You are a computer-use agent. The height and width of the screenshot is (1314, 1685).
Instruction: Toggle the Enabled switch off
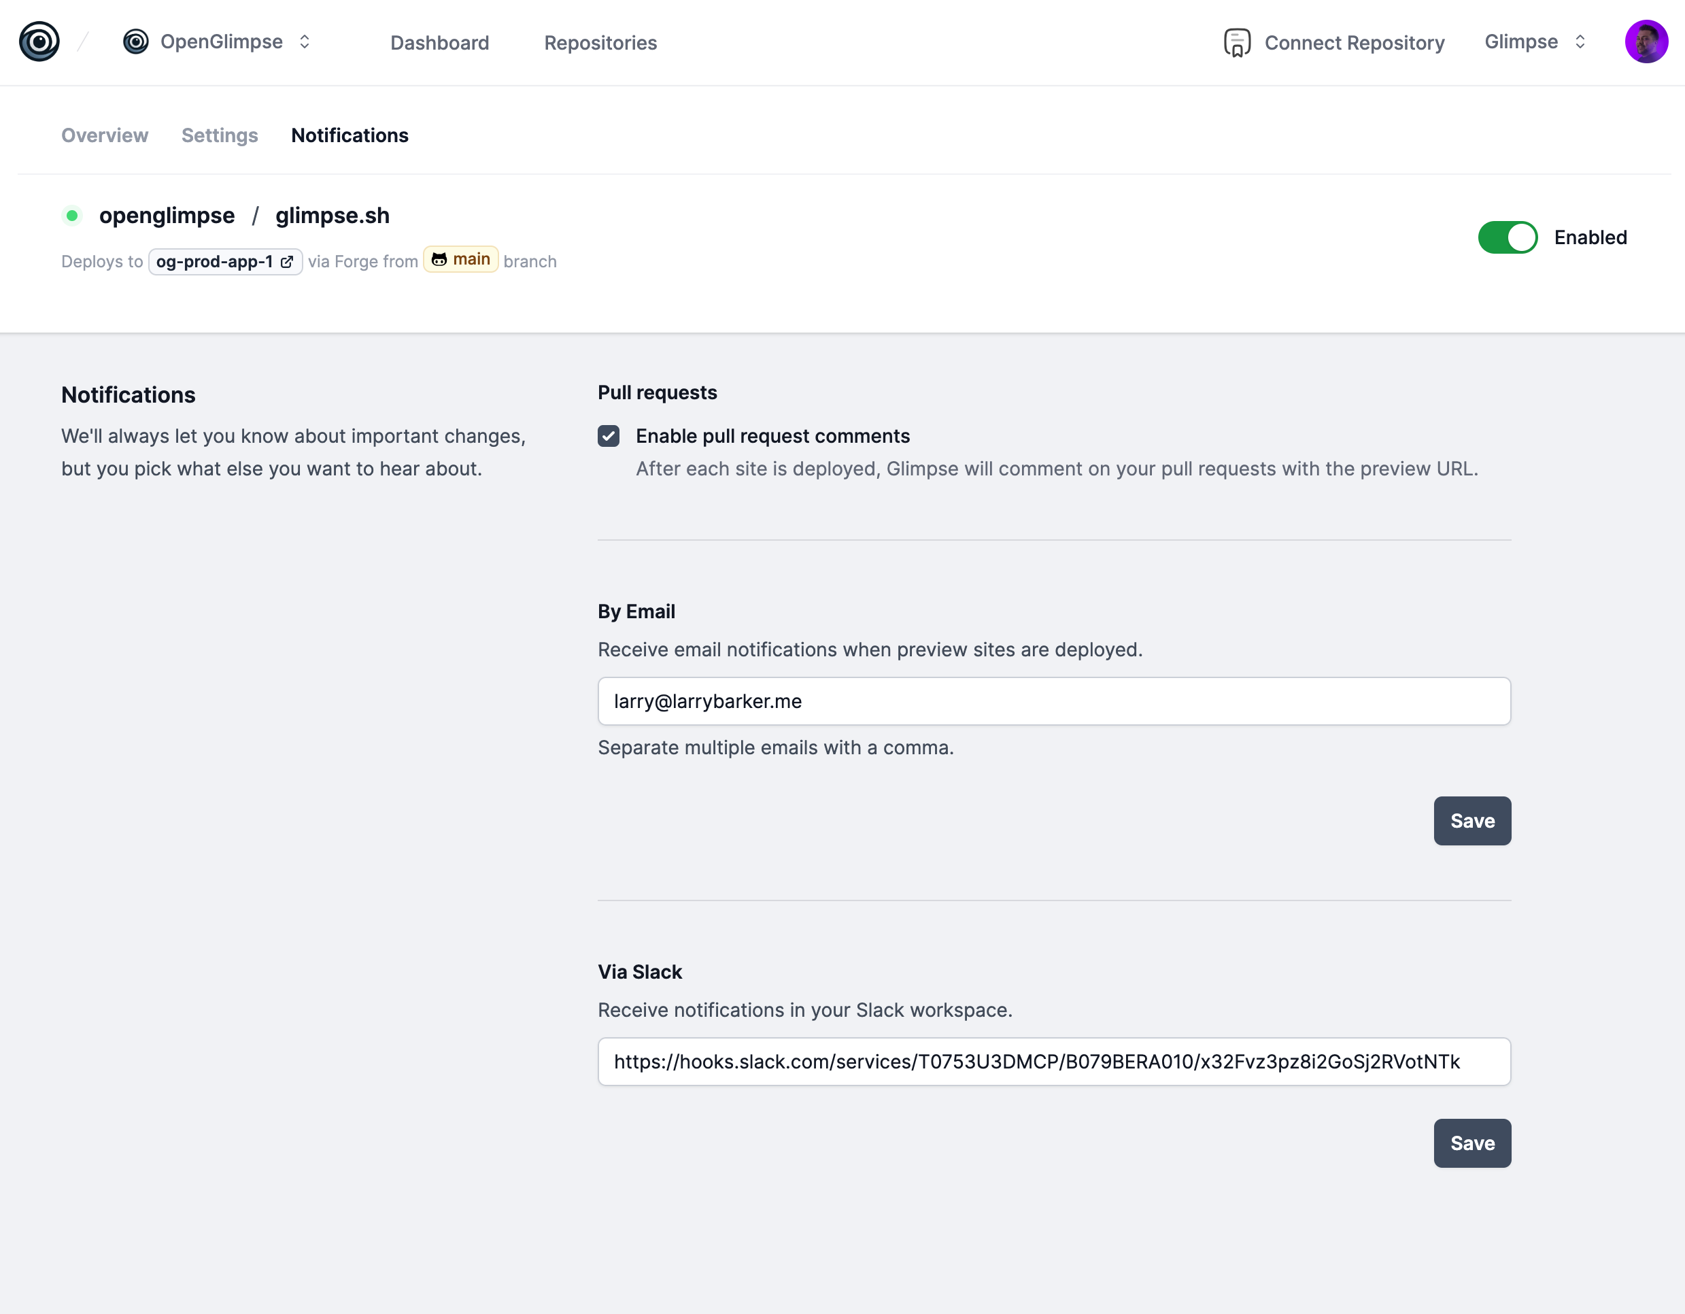1507,237
